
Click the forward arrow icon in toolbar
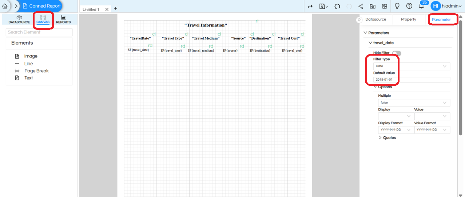point(310,7)
